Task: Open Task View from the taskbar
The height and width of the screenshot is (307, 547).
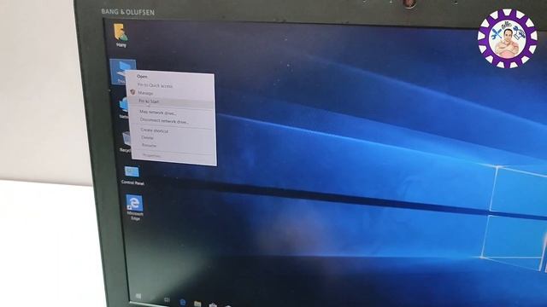Action: coord(168,299)
